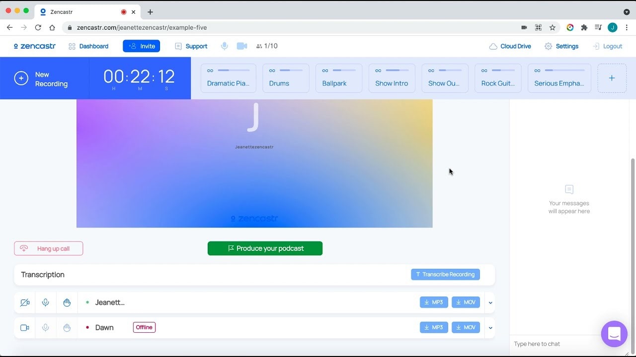Click camera permission icon in address bar
The image size is (636, 357).
[524, 28]
